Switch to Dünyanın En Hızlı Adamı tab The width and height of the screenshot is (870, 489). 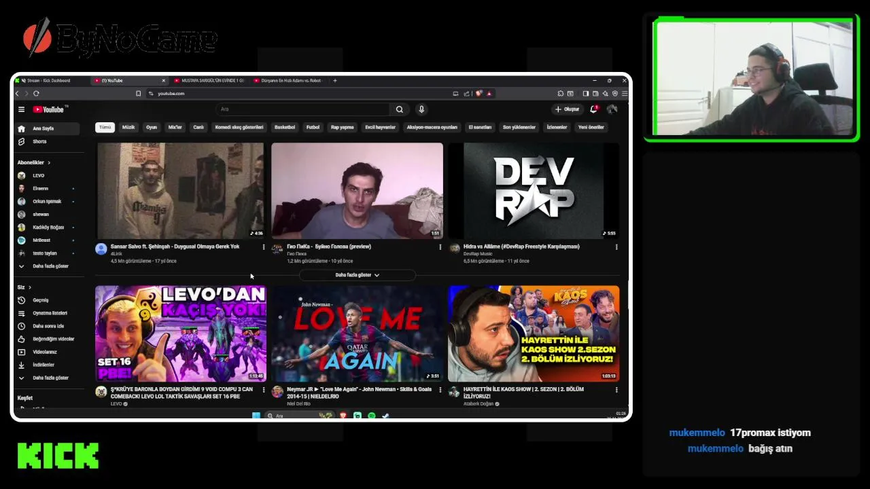[x=289, y=80]
